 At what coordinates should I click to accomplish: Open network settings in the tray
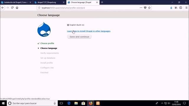[166, 103]
